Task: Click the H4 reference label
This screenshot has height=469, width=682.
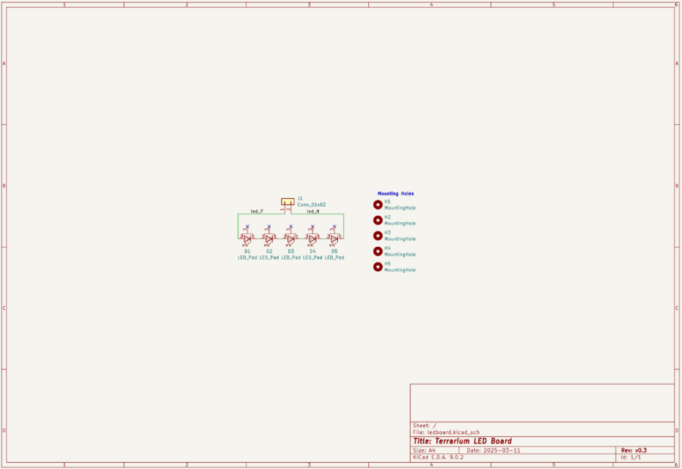Action: pyautogui.click(x=387, y=248)
